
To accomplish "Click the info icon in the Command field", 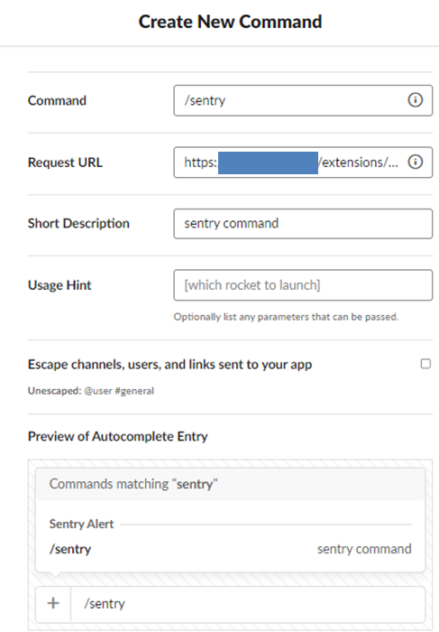I will point(416,100).
